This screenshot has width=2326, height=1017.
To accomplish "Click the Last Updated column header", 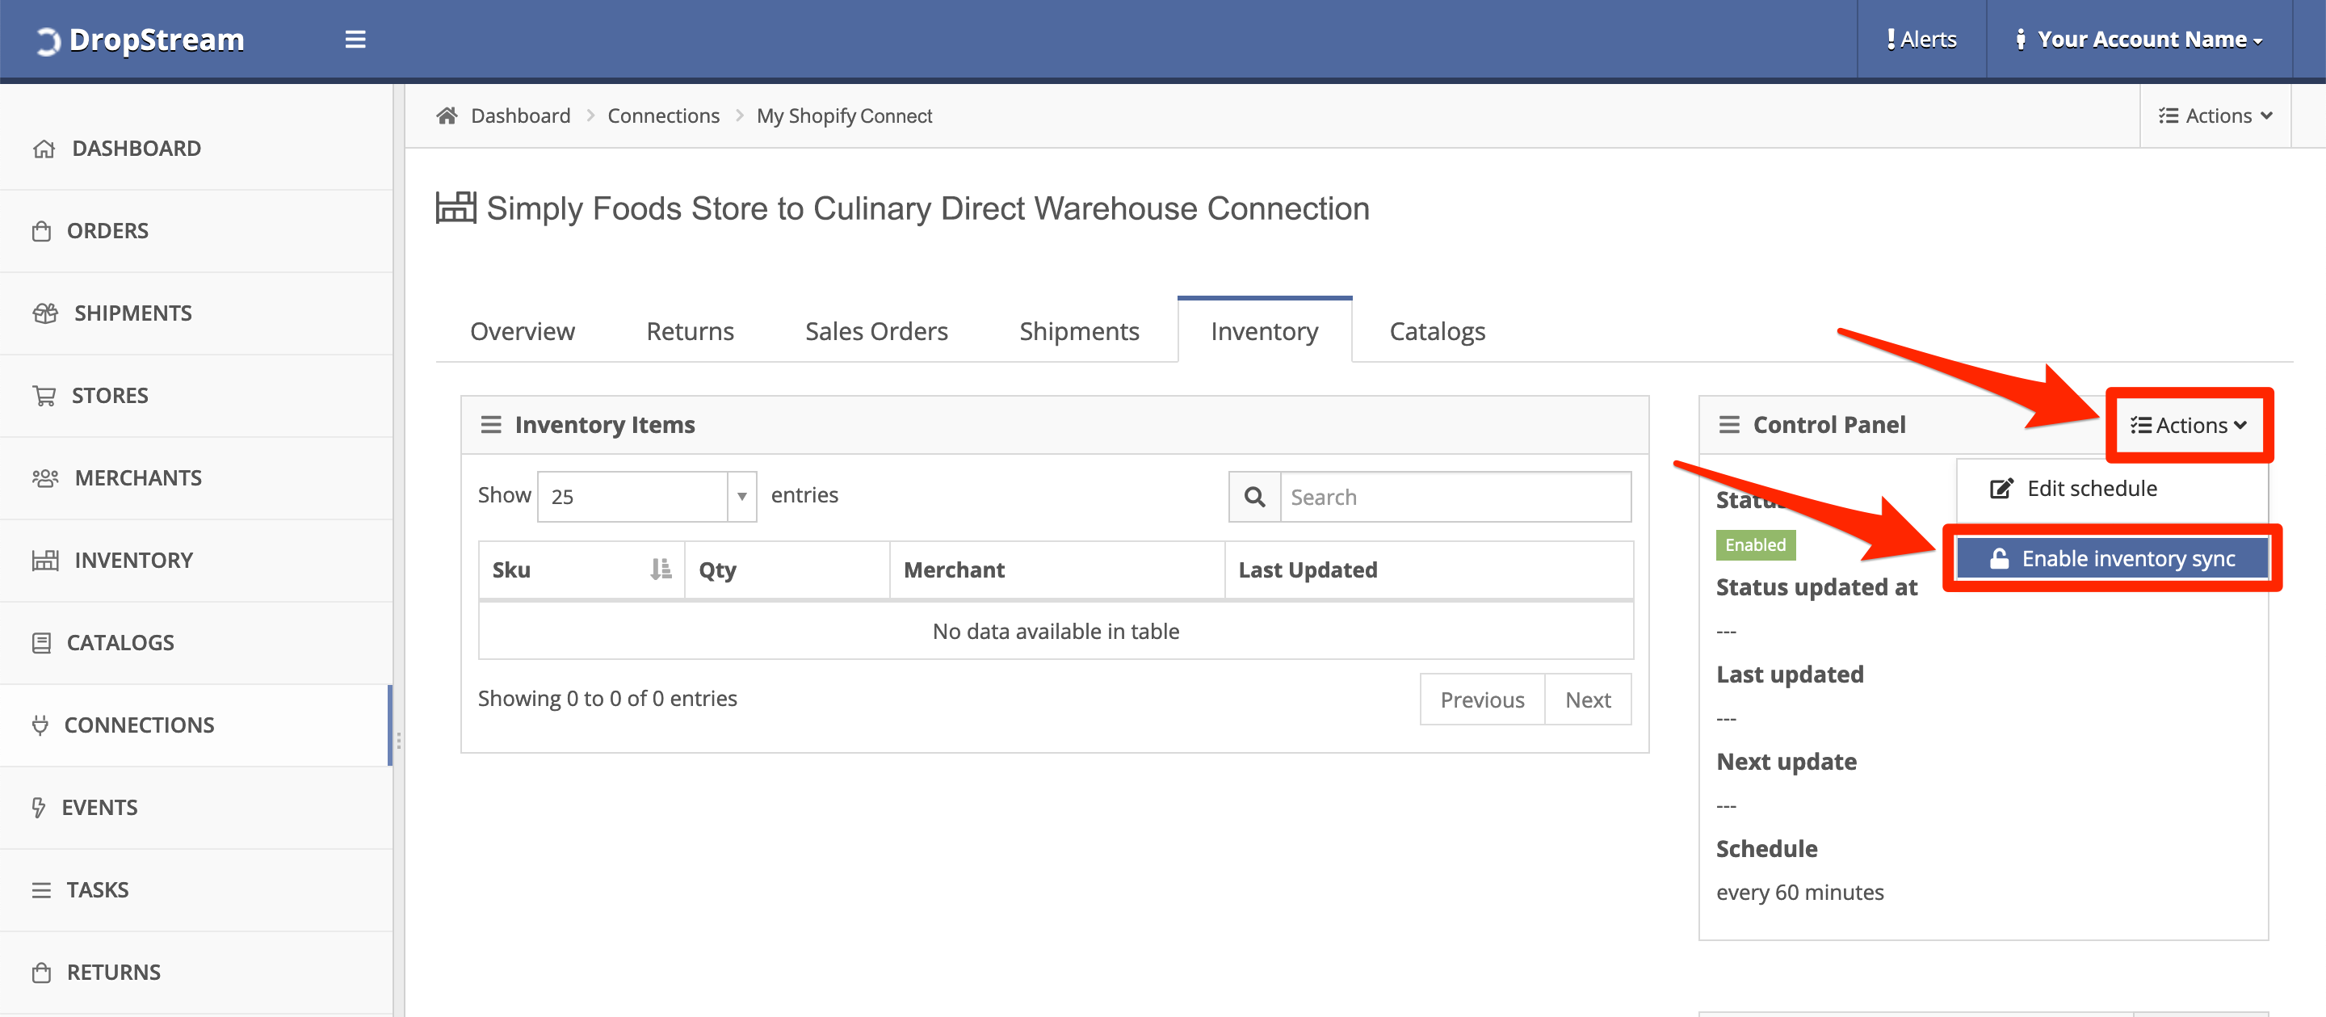I will pyautogui.click(x=1429, y=570).
